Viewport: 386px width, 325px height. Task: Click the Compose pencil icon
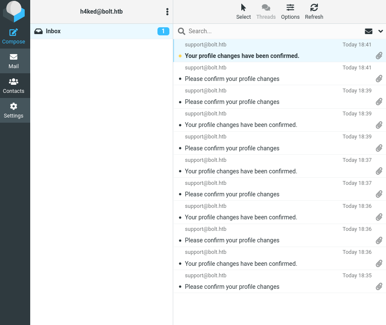pyautogui.click(x=14, y=32)
